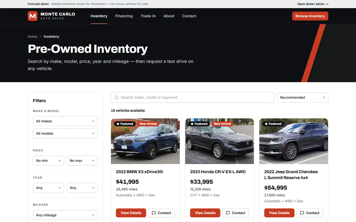This screenshot has height=222, width=356.
Task: Contact about the Honda CR-V
Action: 236,213
